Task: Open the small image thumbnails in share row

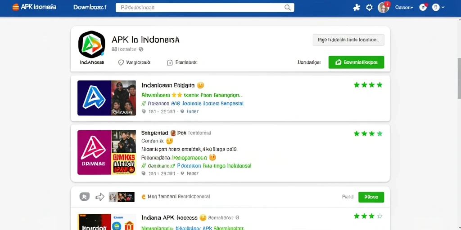Action: pos(122,197)
